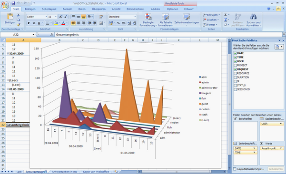This screenshot has height=174, width=286.
Task: Click the fill color bucket icon
Action: [x=56, y=23]
